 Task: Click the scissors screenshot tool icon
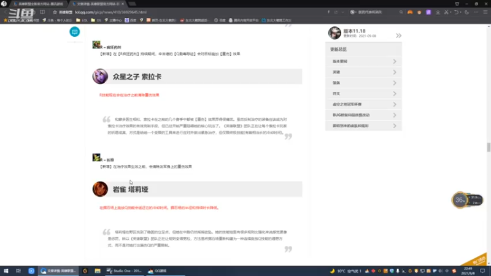(x=447, y=12)
